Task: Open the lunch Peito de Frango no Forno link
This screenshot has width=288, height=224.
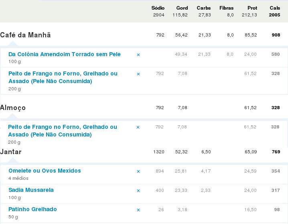Action: 63,130
